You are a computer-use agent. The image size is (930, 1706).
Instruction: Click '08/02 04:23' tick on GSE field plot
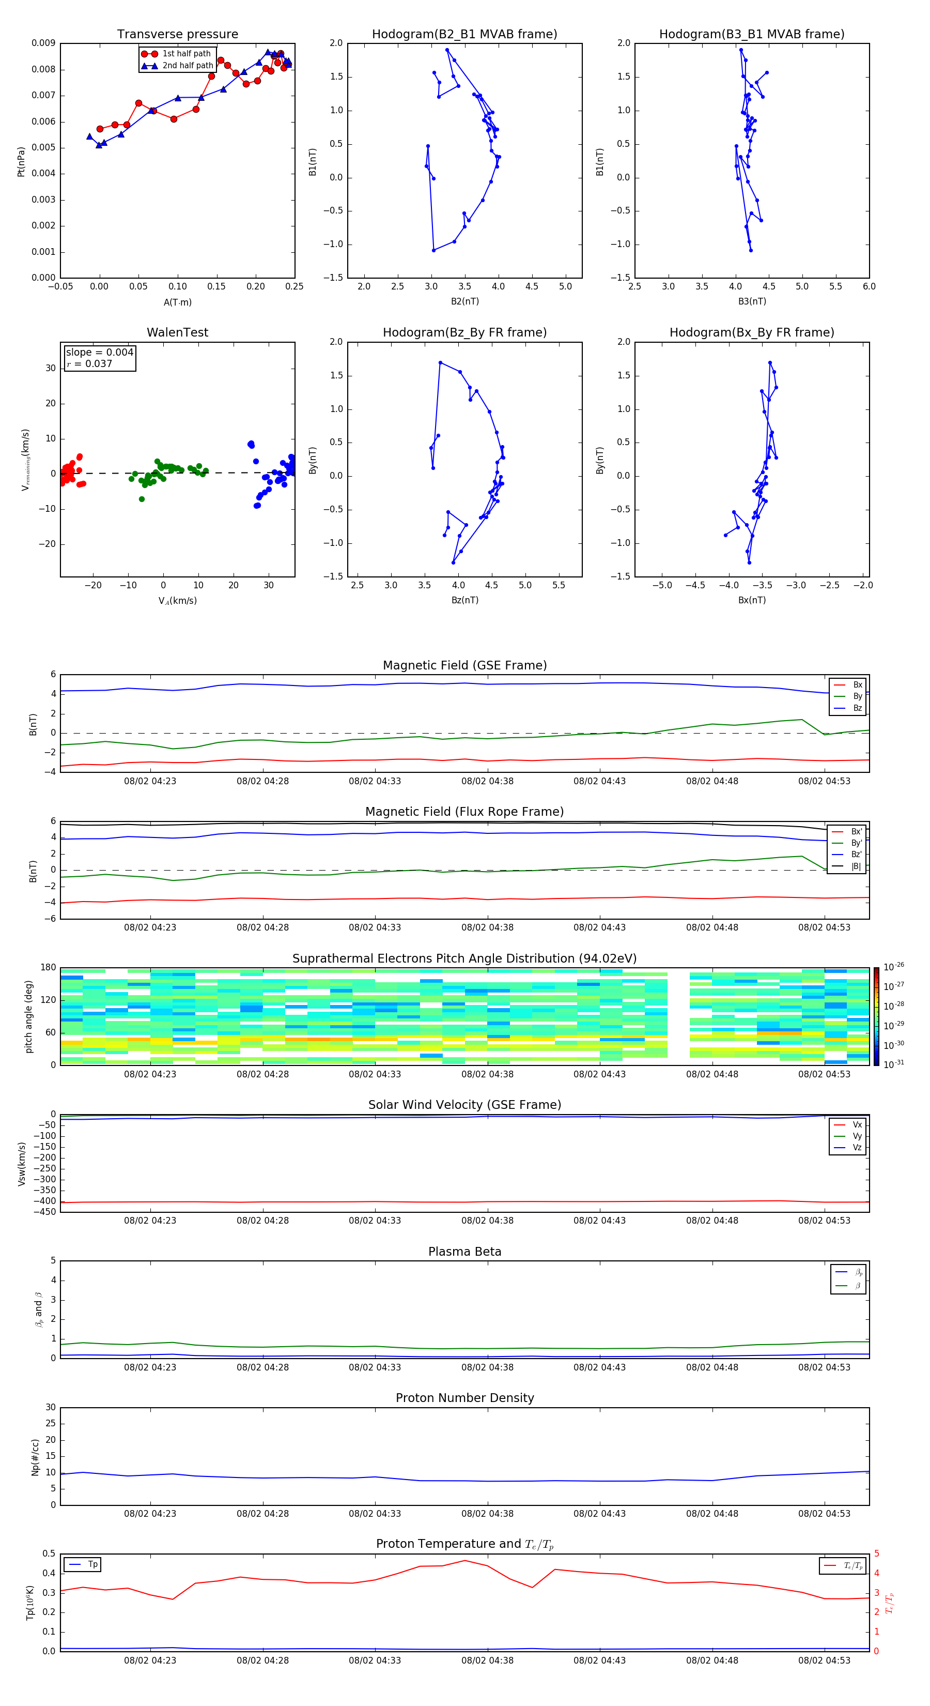click(150, 782)
